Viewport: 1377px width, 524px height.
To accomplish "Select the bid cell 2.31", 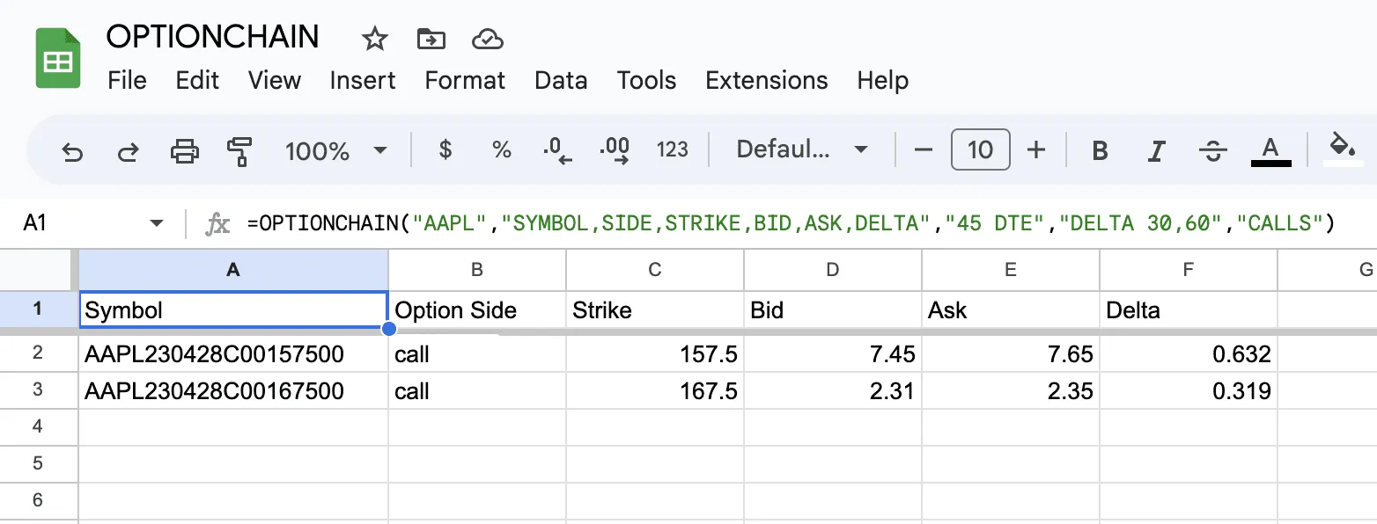I will pos(833,390).
